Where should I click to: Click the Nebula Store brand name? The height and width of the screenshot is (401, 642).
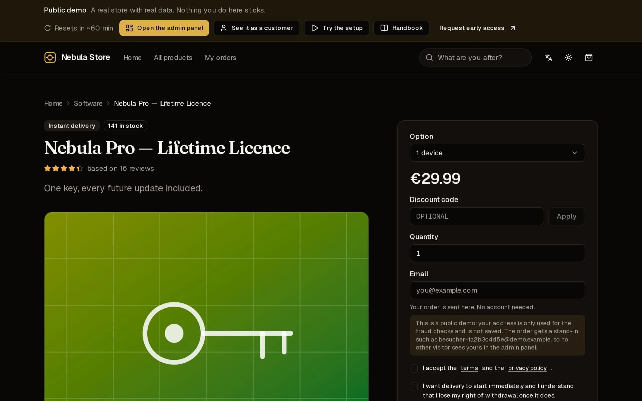coord(86,57)
